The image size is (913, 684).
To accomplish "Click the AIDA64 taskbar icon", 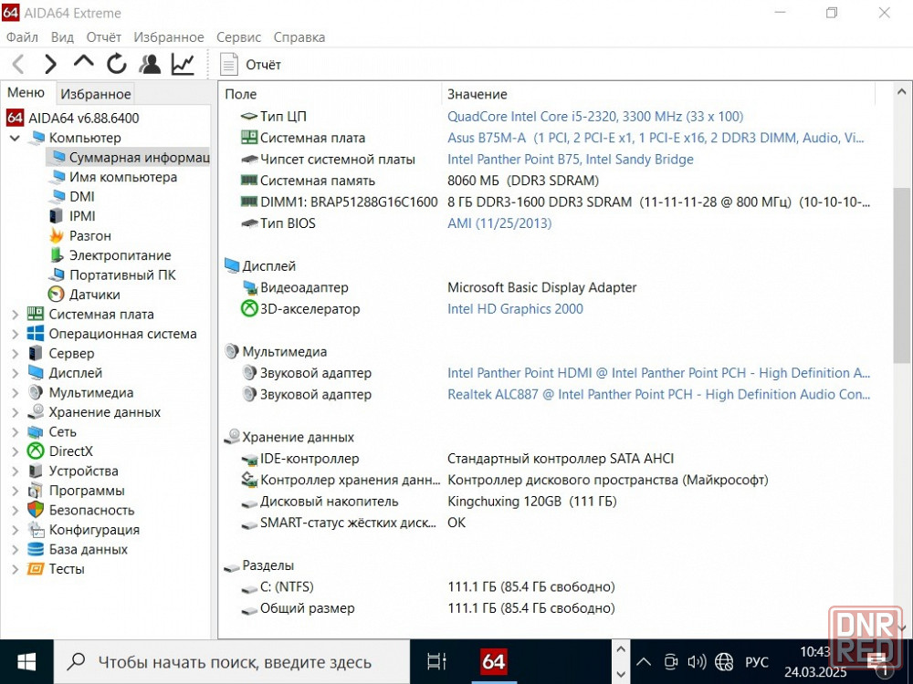I will [494, 662].
